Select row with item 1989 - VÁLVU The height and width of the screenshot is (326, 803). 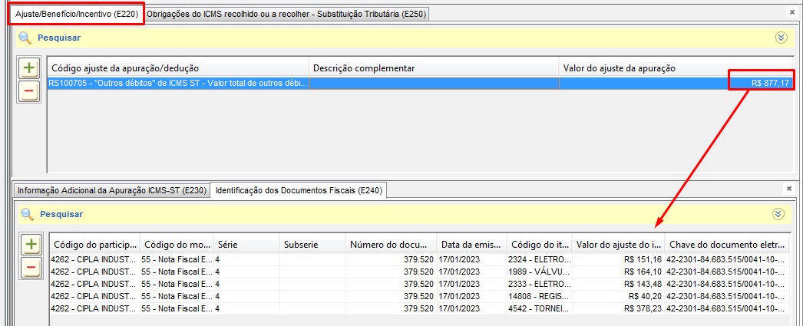539,271
